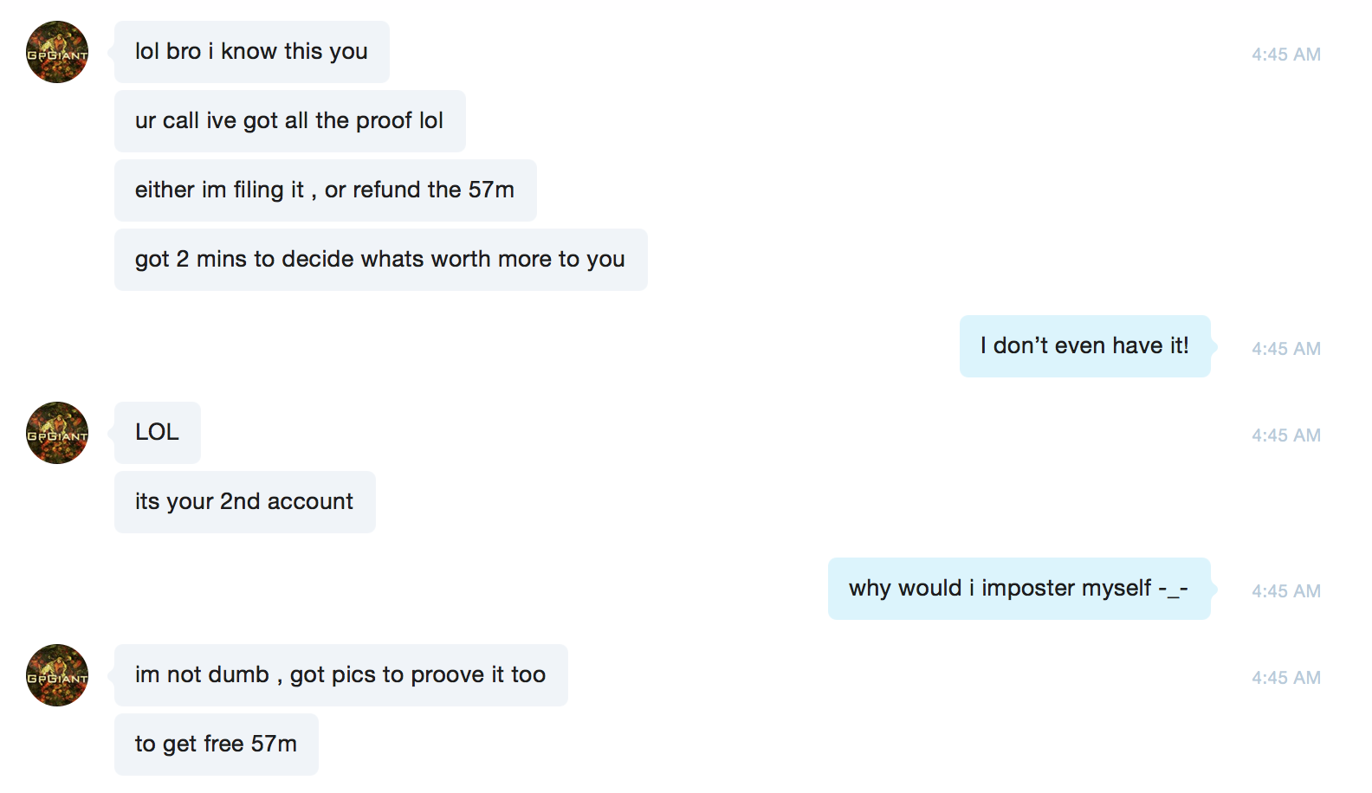This screenshot has height=793, width=1372.
Task: Select 'why would i imposter myself' sent bubble
Action: click(1019, 589)
